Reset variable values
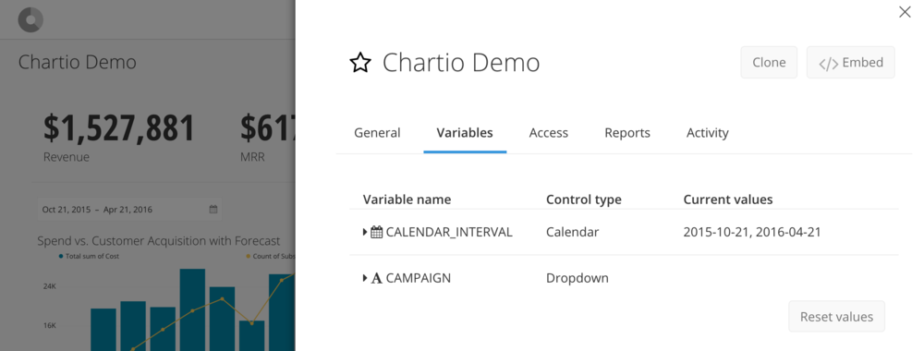The width and height of the screenshot is (924, 351). [837, 317]
